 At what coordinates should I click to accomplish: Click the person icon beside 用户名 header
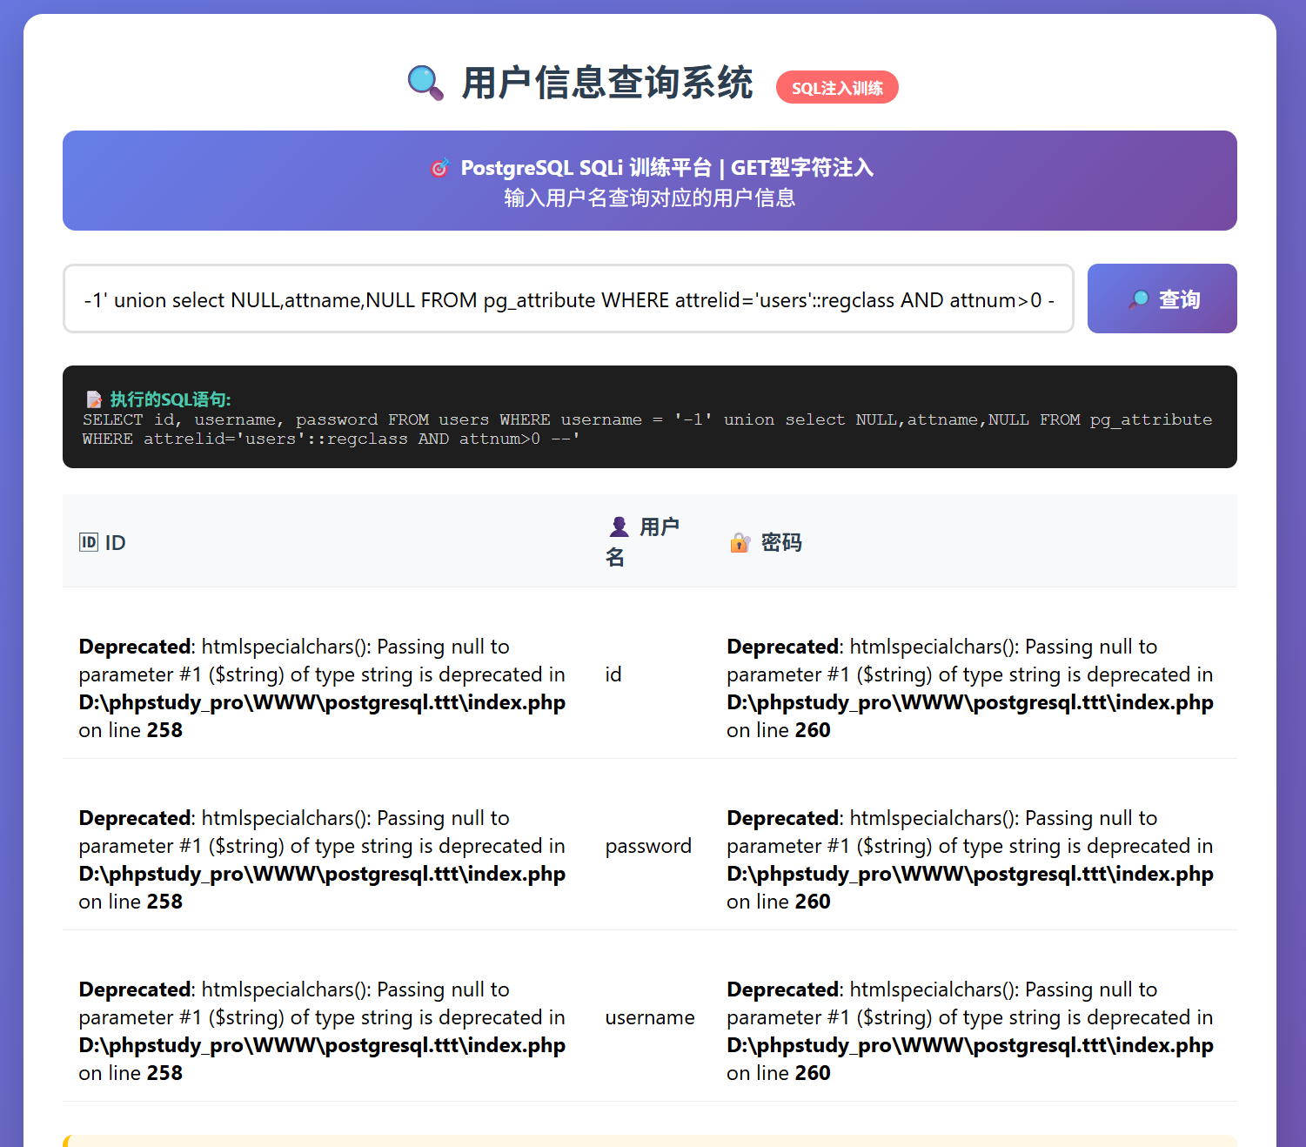pyautogui.click(x=619, y=527)
